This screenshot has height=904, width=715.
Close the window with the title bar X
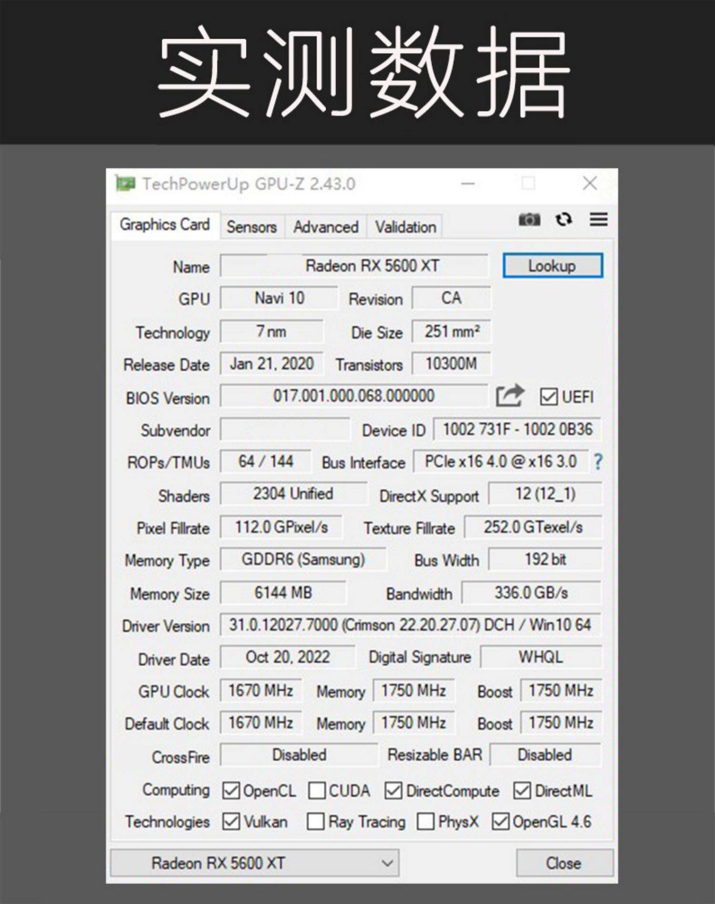tap(590, 183)
